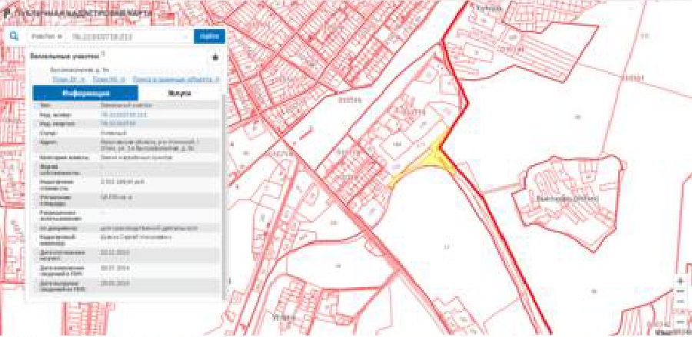This screenshot has width=692, height=337.
Task: Click the pin icon in the results panel
Action: 215,57
